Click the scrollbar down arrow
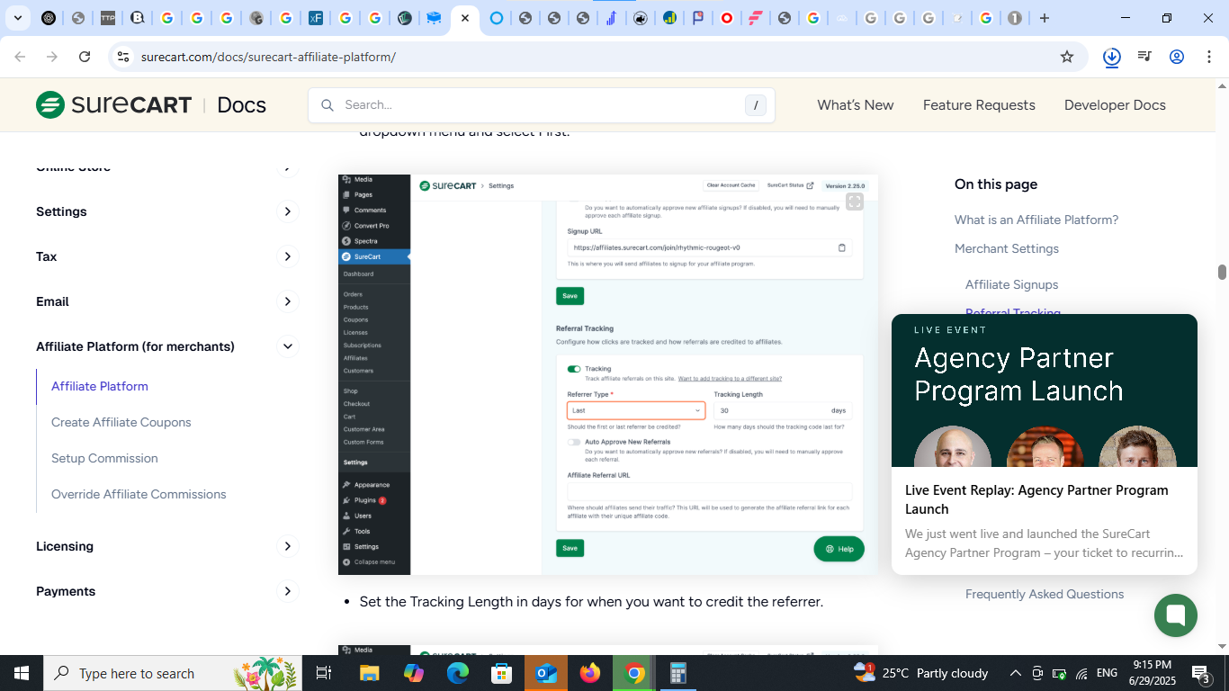This screenshot has height=691, width=1229. [x=1222, y=646]
